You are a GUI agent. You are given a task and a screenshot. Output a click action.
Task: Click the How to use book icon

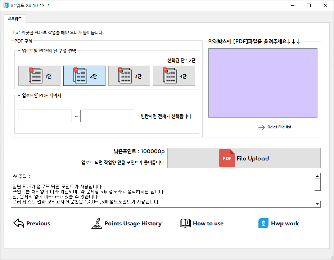click(x=185, y=223)
